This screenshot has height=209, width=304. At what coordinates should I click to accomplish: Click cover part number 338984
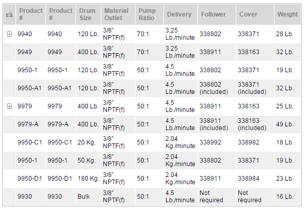coord(248,179)
